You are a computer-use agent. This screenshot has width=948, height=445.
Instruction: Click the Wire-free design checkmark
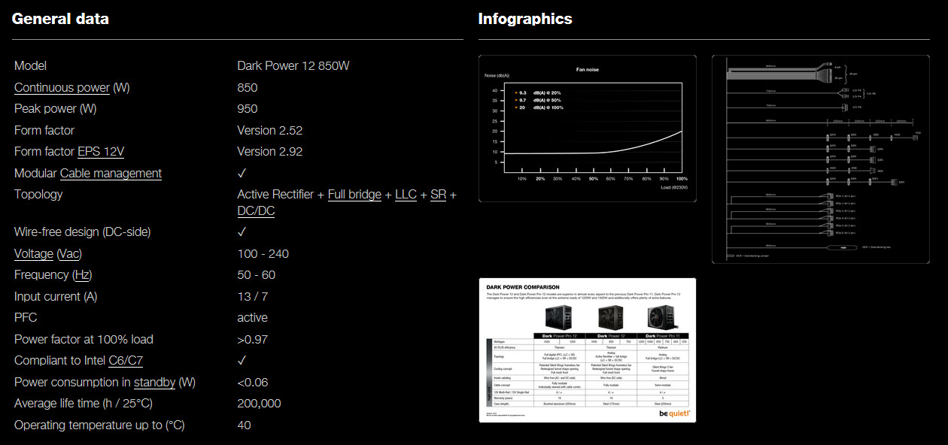click(242, 232)
